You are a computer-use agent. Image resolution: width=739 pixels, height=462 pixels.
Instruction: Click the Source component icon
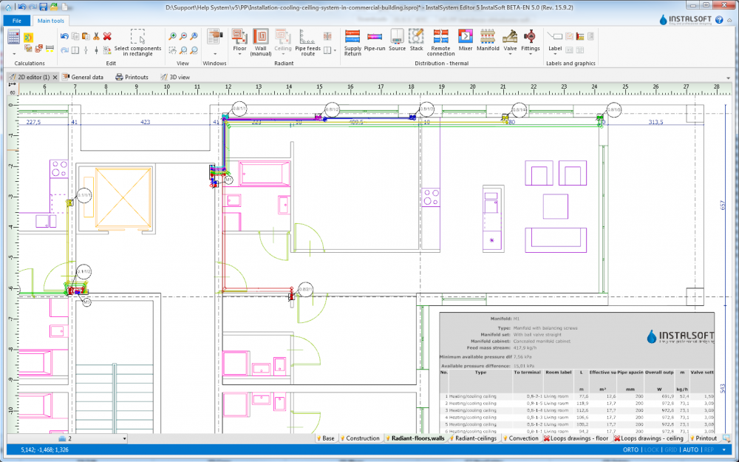(397, 41)
